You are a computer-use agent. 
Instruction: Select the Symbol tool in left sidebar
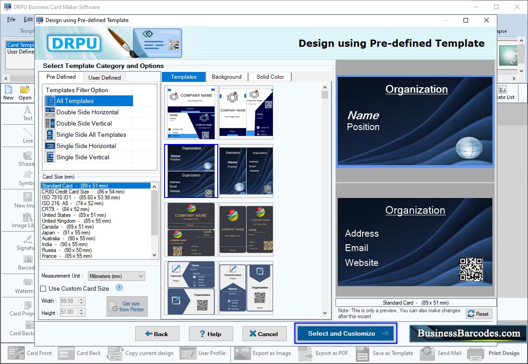27,178
